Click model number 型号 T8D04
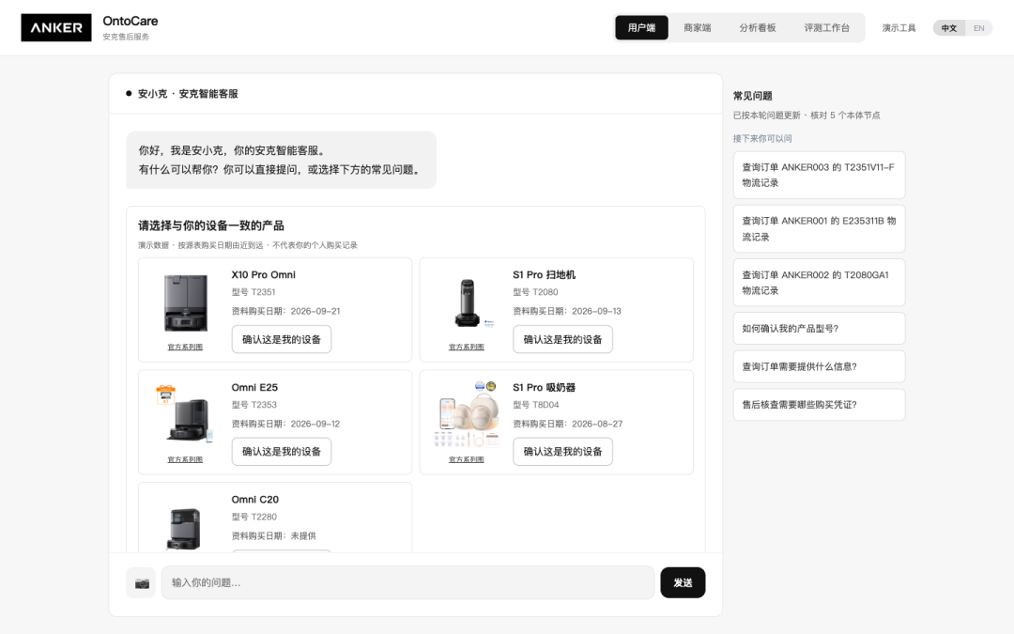1014x634 pixels. coord(536,405)
